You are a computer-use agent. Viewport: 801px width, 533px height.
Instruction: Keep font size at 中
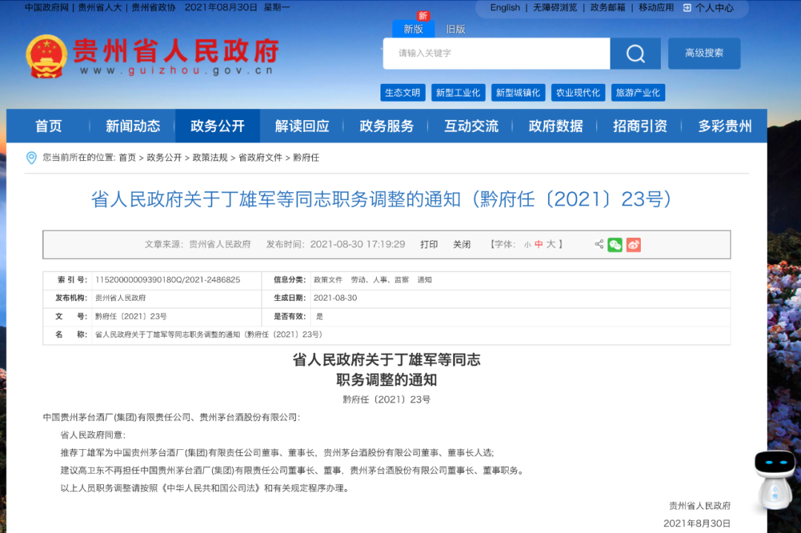point(541,244)
